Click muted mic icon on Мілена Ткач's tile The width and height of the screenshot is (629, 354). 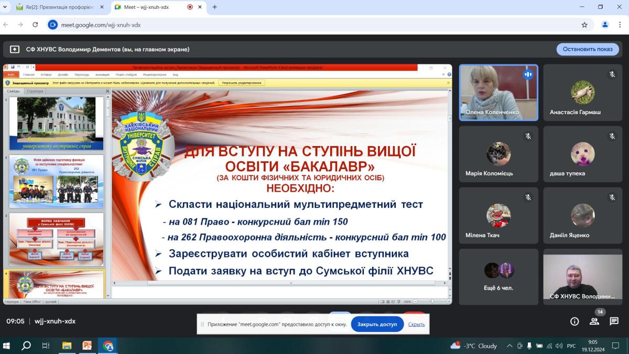[528, 197]
